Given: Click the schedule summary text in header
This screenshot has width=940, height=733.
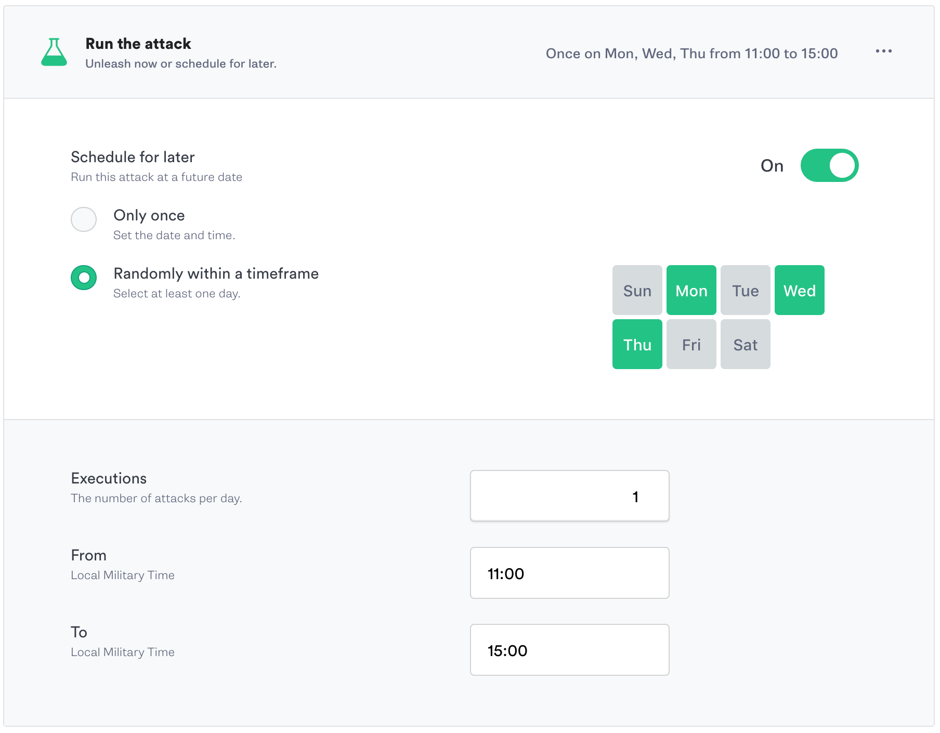Looking at the screenshot, I should 691,54.
